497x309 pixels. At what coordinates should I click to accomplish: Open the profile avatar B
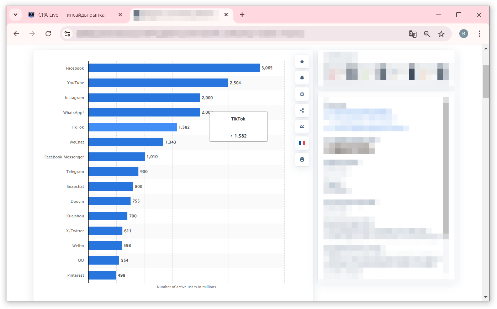[x=464, y=34]
